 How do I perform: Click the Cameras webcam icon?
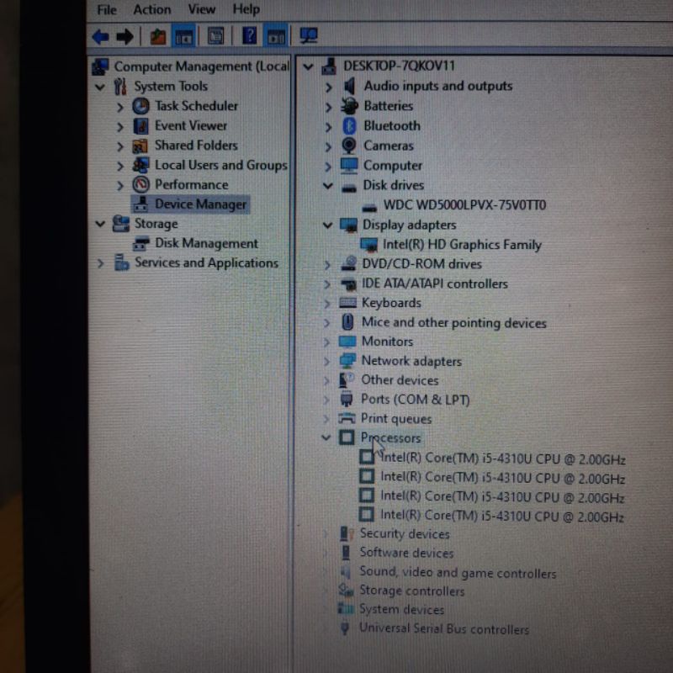pos(349,146)
